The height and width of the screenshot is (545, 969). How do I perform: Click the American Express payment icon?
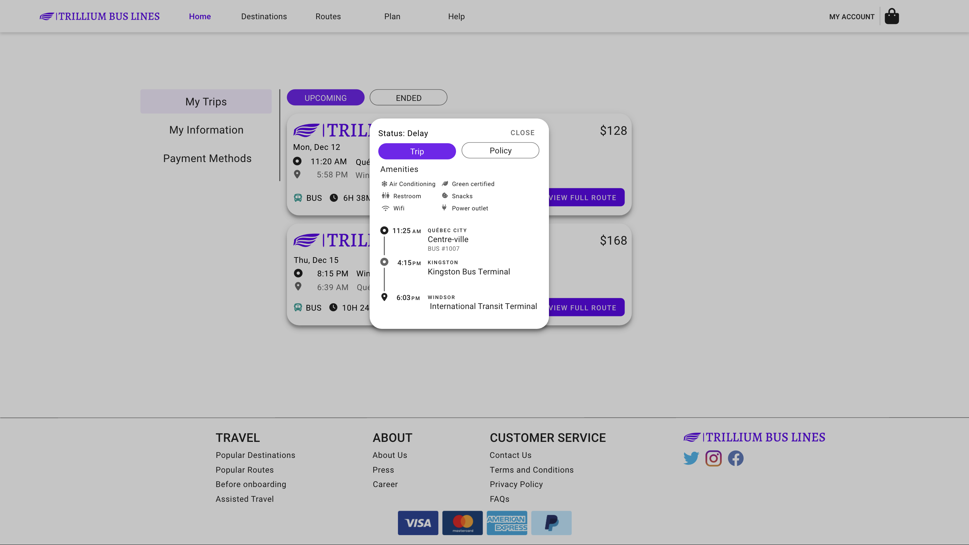pos(507,523)
